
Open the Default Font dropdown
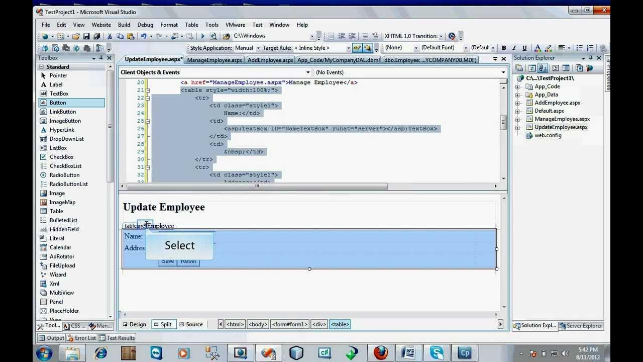[x=466, y=48]
